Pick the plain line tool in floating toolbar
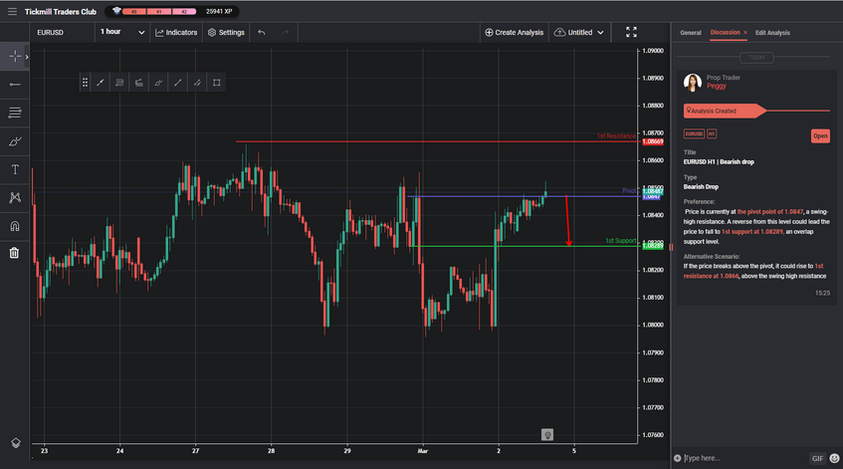This screenshot has width=843, height=469. click(x=178, y=83)
